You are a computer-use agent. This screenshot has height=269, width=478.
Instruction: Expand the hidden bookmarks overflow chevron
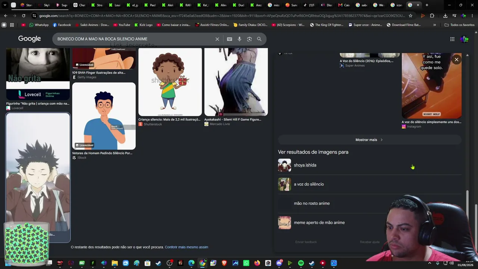[x=434, y=25]
